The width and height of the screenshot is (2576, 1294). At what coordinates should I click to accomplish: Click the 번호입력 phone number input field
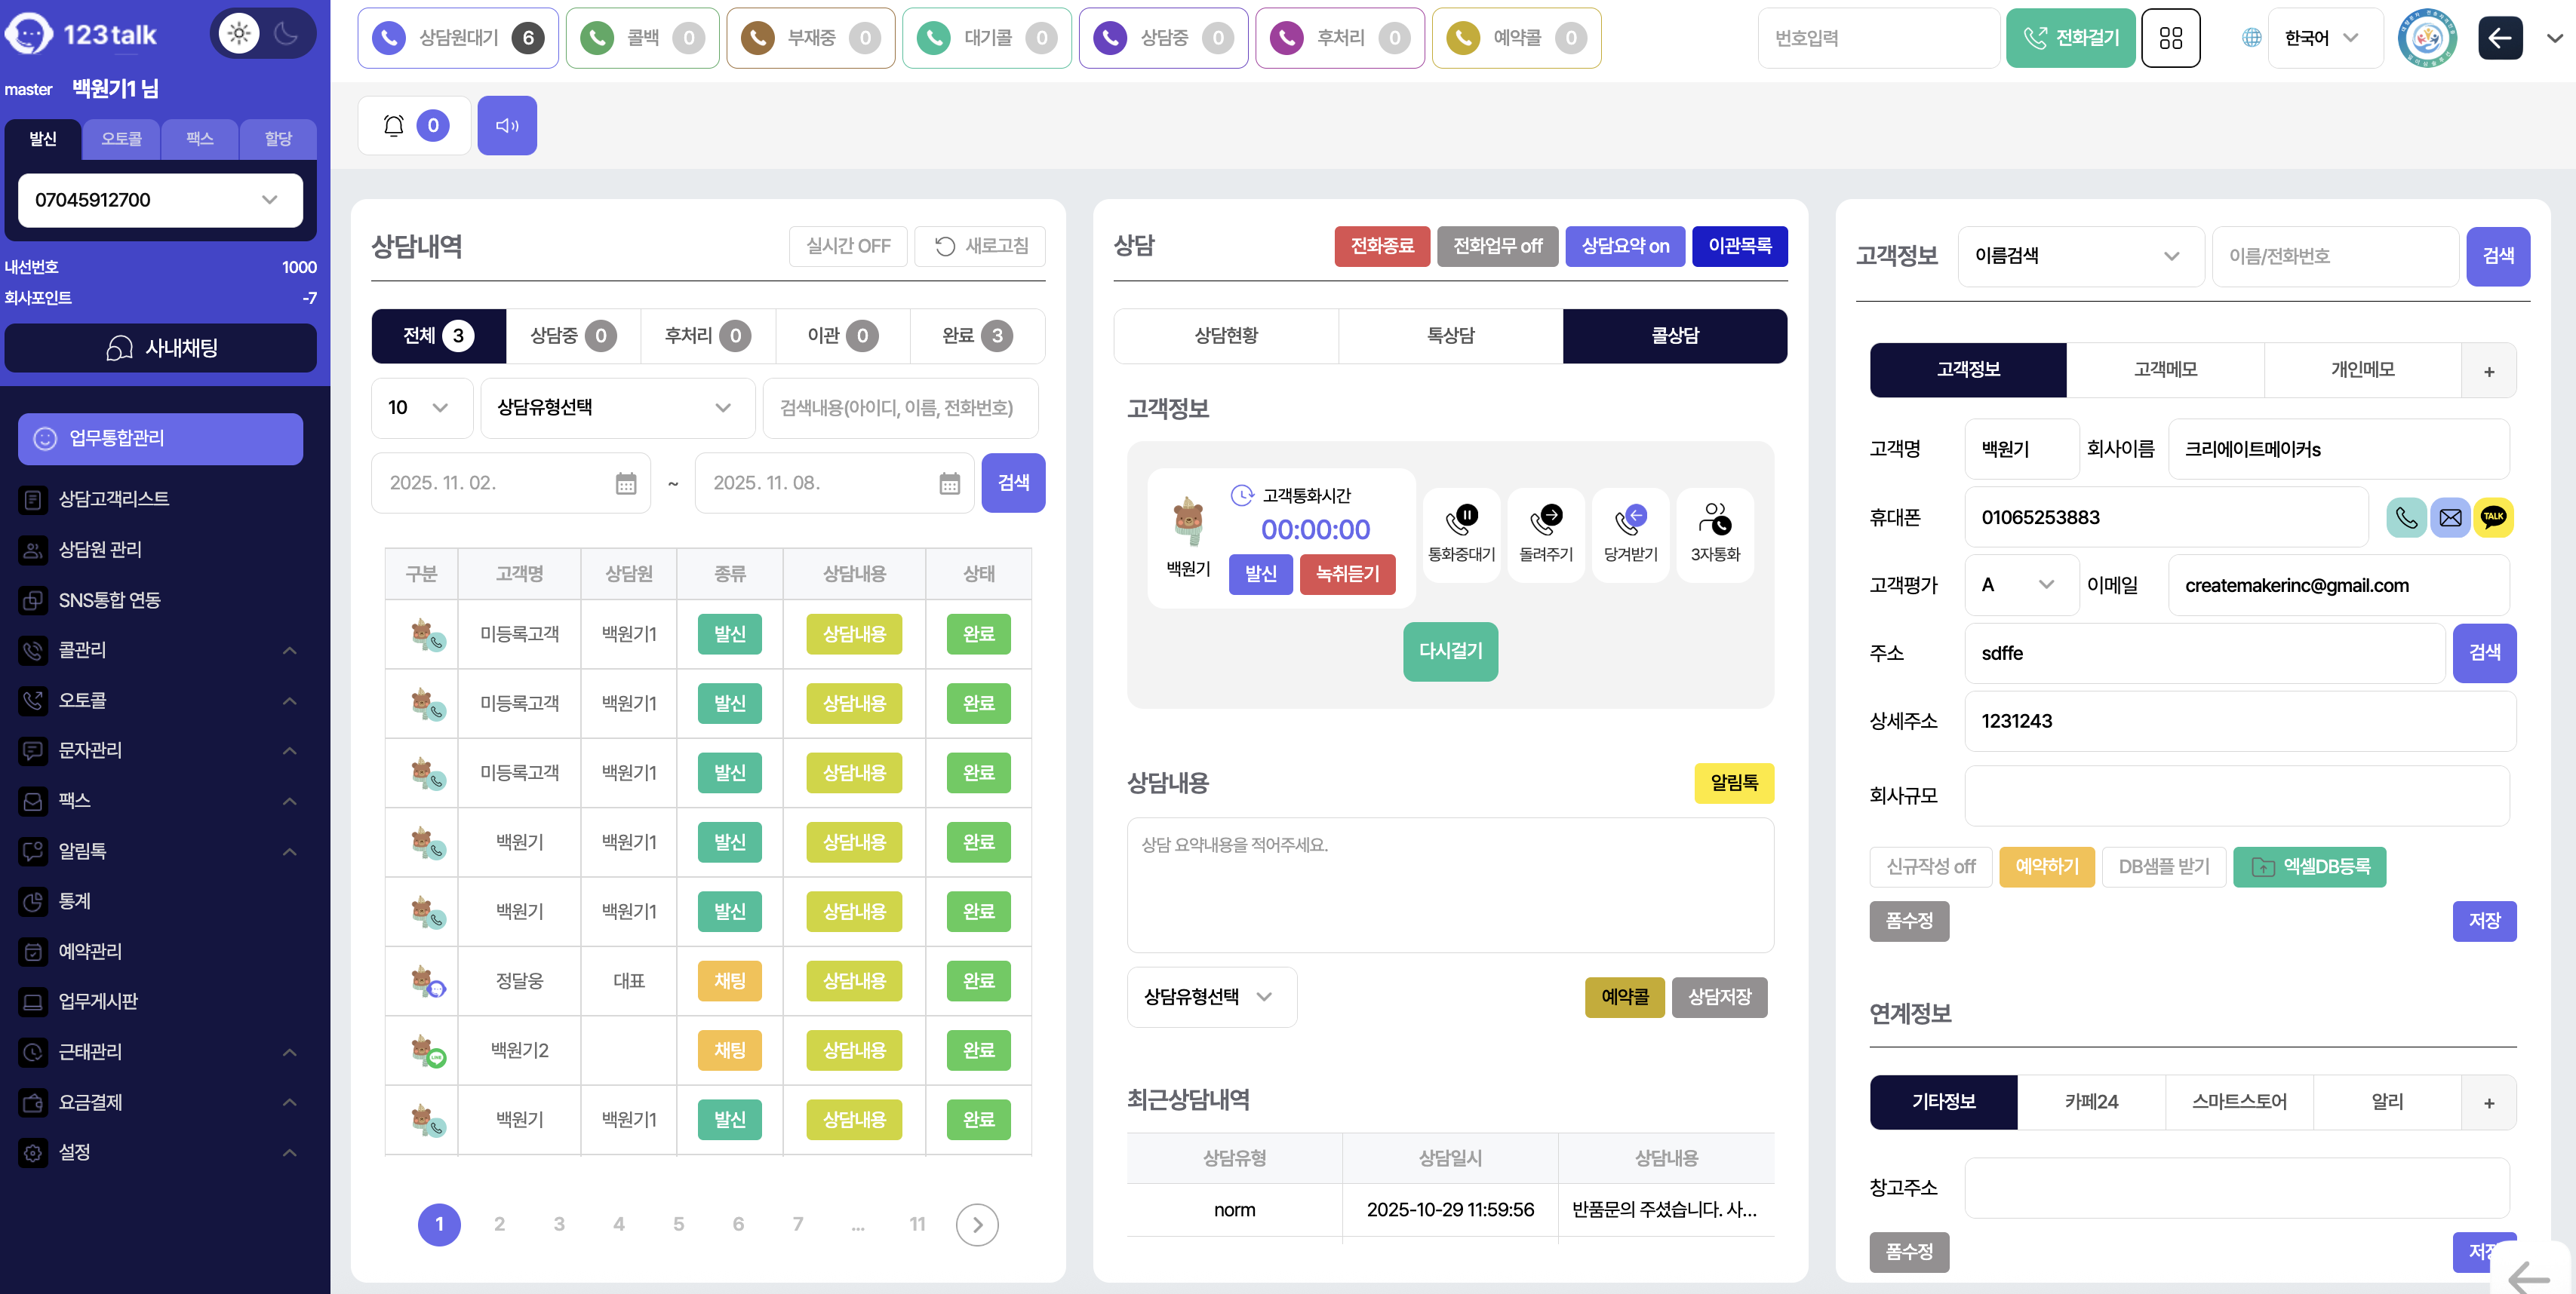coord(1877,38)
